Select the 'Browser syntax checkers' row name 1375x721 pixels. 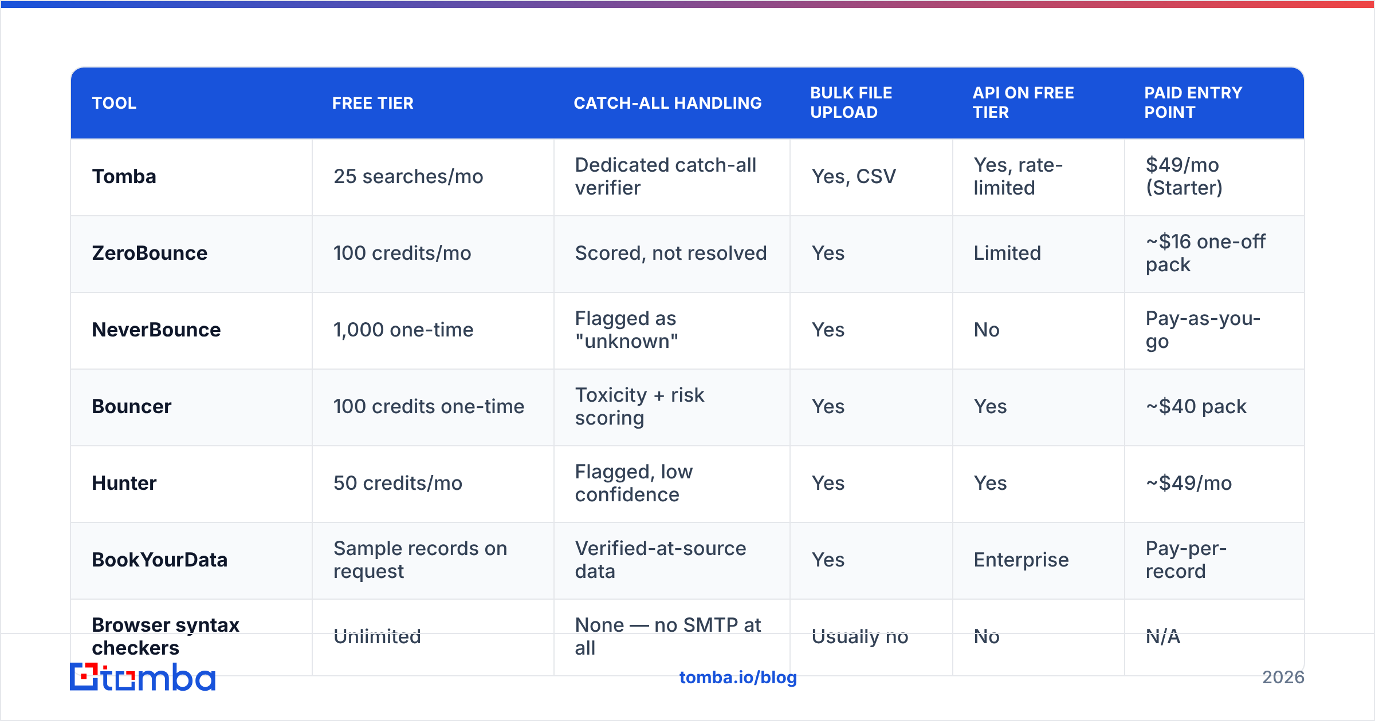point(166,636)
